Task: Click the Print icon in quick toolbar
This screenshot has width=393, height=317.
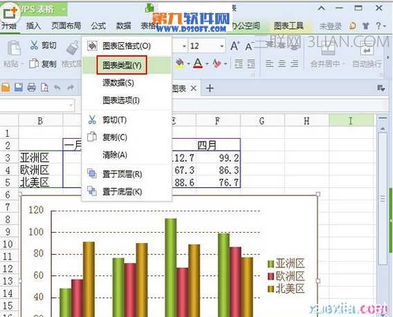Action: pos(32,88)
